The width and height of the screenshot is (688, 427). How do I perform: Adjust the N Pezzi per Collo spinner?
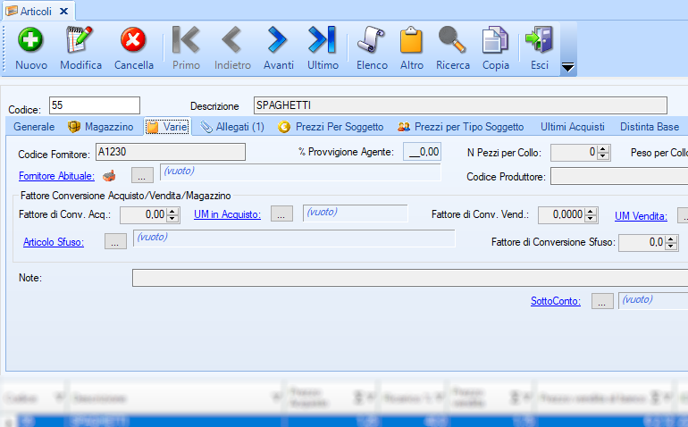click(603, 153)
